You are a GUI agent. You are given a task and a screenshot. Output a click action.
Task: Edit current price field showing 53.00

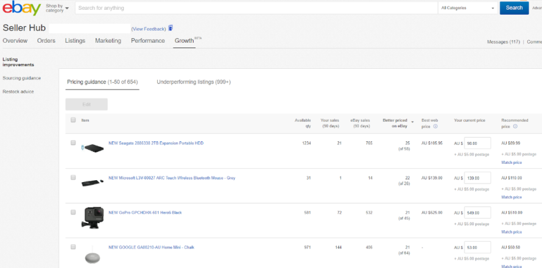click(x=477, y=248)
